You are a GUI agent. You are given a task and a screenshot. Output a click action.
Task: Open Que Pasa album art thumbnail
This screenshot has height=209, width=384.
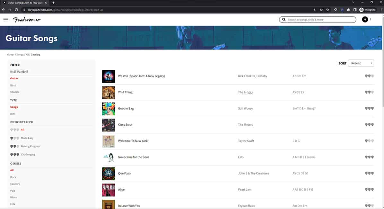[x=109, y=174]
